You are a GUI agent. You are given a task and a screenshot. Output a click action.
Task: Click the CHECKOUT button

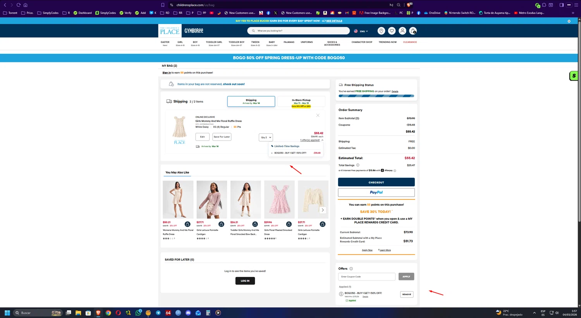pos(376,182)
